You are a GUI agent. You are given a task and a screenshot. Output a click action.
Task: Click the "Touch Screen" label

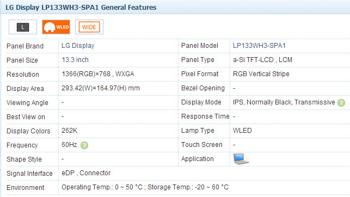click(202, 145)
